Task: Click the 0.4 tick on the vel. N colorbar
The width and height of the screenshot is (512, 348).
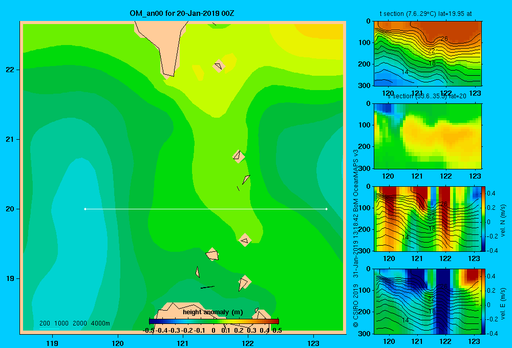Action: pos(491,193)
